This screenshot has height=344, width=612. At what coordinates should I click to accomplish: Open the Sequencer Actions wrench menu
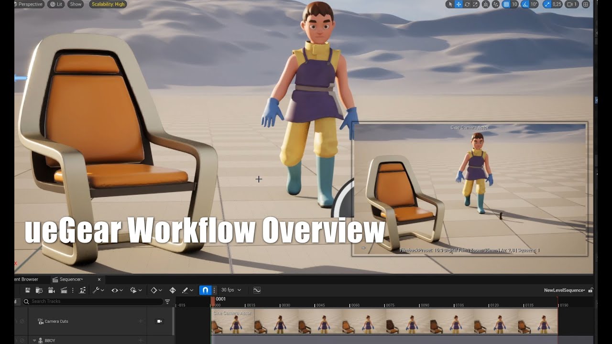pyautogui.click(x=98, y=290)
